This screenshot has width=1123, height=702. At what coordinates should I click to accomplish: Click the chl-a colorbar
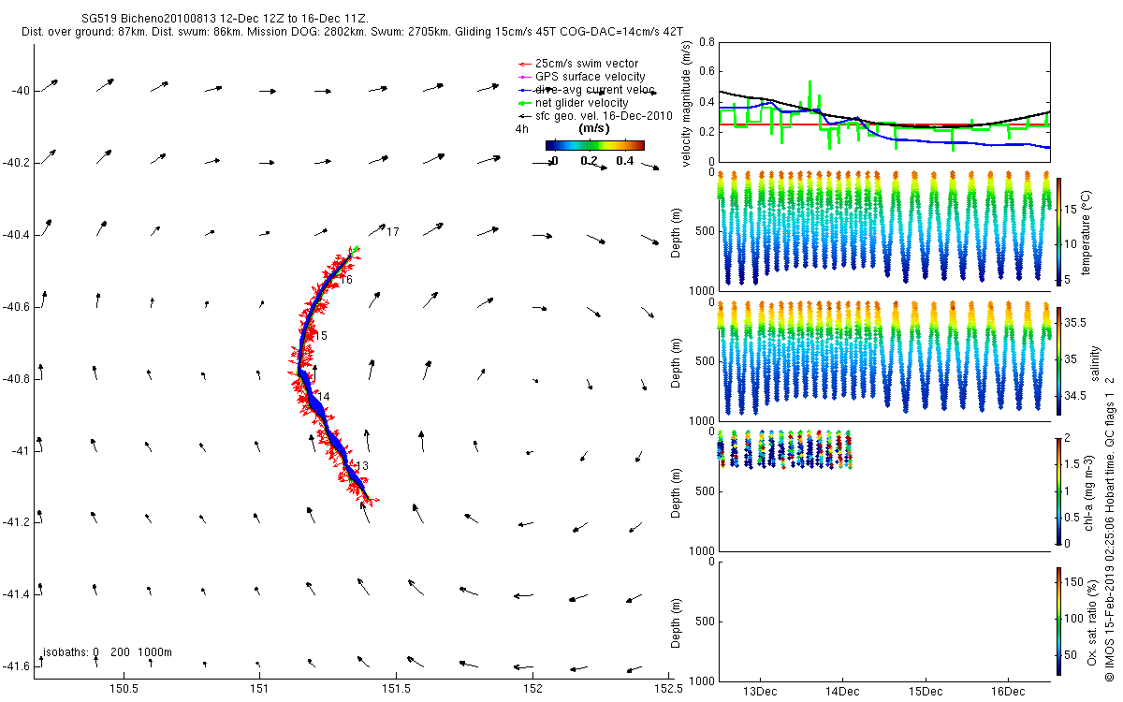coord(1059,490)
